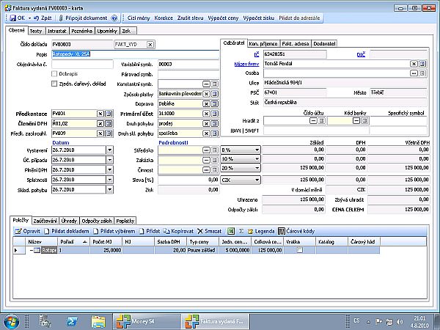Switch to Fakt. adresa tab
This screenshot has height=330, width=440.
click(296, 44)
